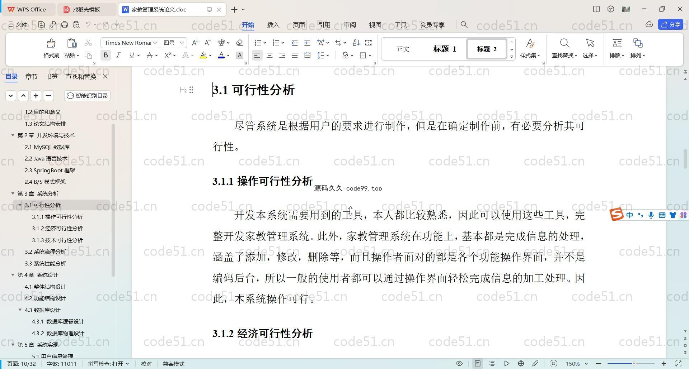Click the Print Preview icon
The height and width of the screenshot is (369, 689).
[x=76, y=25]
